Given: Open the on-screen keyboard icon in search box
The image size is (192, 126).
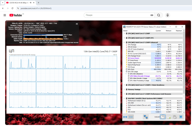Looking at the screenshot, I should point(152,15).
